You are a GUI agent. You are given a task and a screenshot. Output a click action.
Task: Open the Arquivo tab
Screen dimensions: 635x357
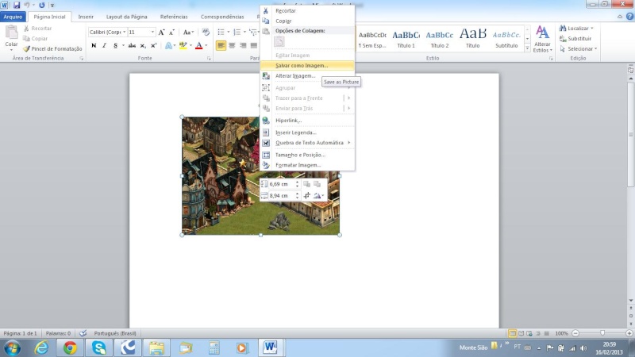coord(13,17)
